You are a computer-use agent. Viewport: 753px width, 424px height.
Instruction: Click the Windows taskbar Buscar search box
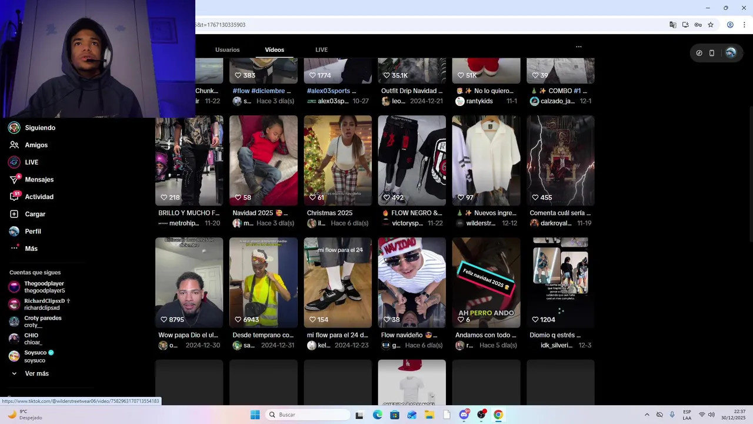(x=308, y=415)
